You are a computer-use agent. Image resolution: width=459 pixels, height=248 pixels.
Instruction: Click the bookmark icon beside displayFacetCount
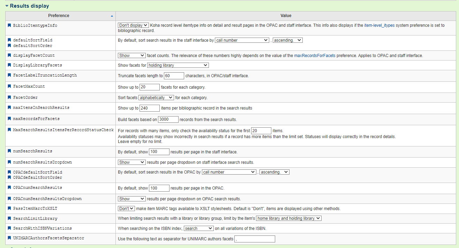click(x=9, y=55)
